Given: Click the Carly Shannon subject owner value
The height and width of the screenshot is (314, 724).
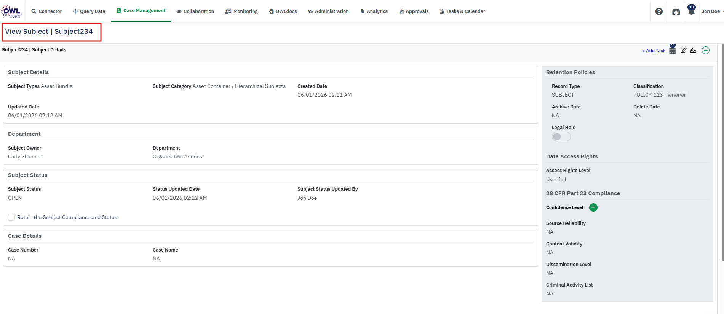Looking at the screenshot, I should [25, 156].
